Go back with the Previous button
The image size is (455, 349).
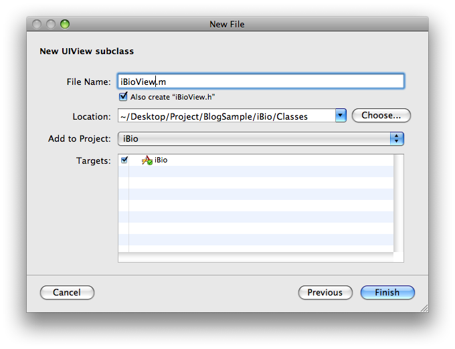[x=325, y=292]
